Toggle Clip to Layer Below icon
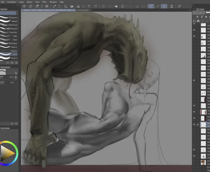Image resolution: width=210 pixels, height=172 pixels. [197, 17]
